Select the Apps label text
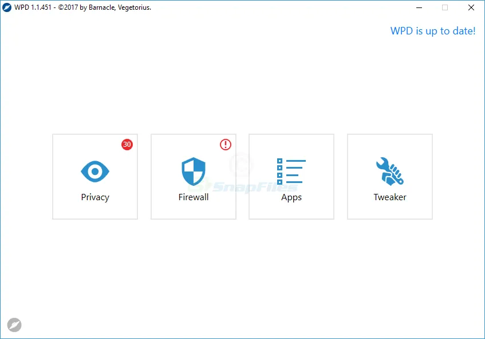The width and height of the screenshot is (485, 339). coord(291,197)
